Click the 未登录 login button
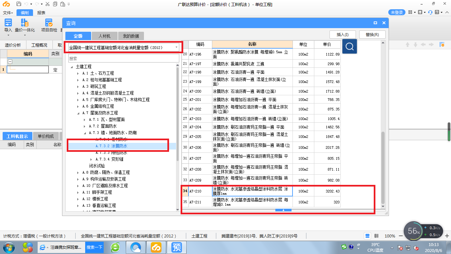The image size is (451, 254). pos(397,12)
